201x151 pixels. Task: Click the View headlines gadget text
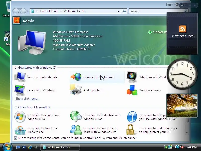coord(183,36)
